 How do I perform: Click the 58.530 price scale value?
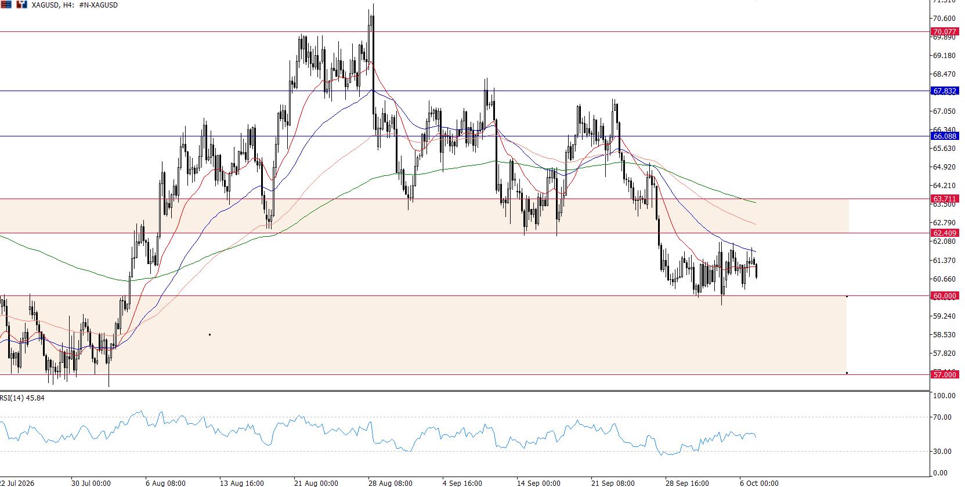pos(944,335)
